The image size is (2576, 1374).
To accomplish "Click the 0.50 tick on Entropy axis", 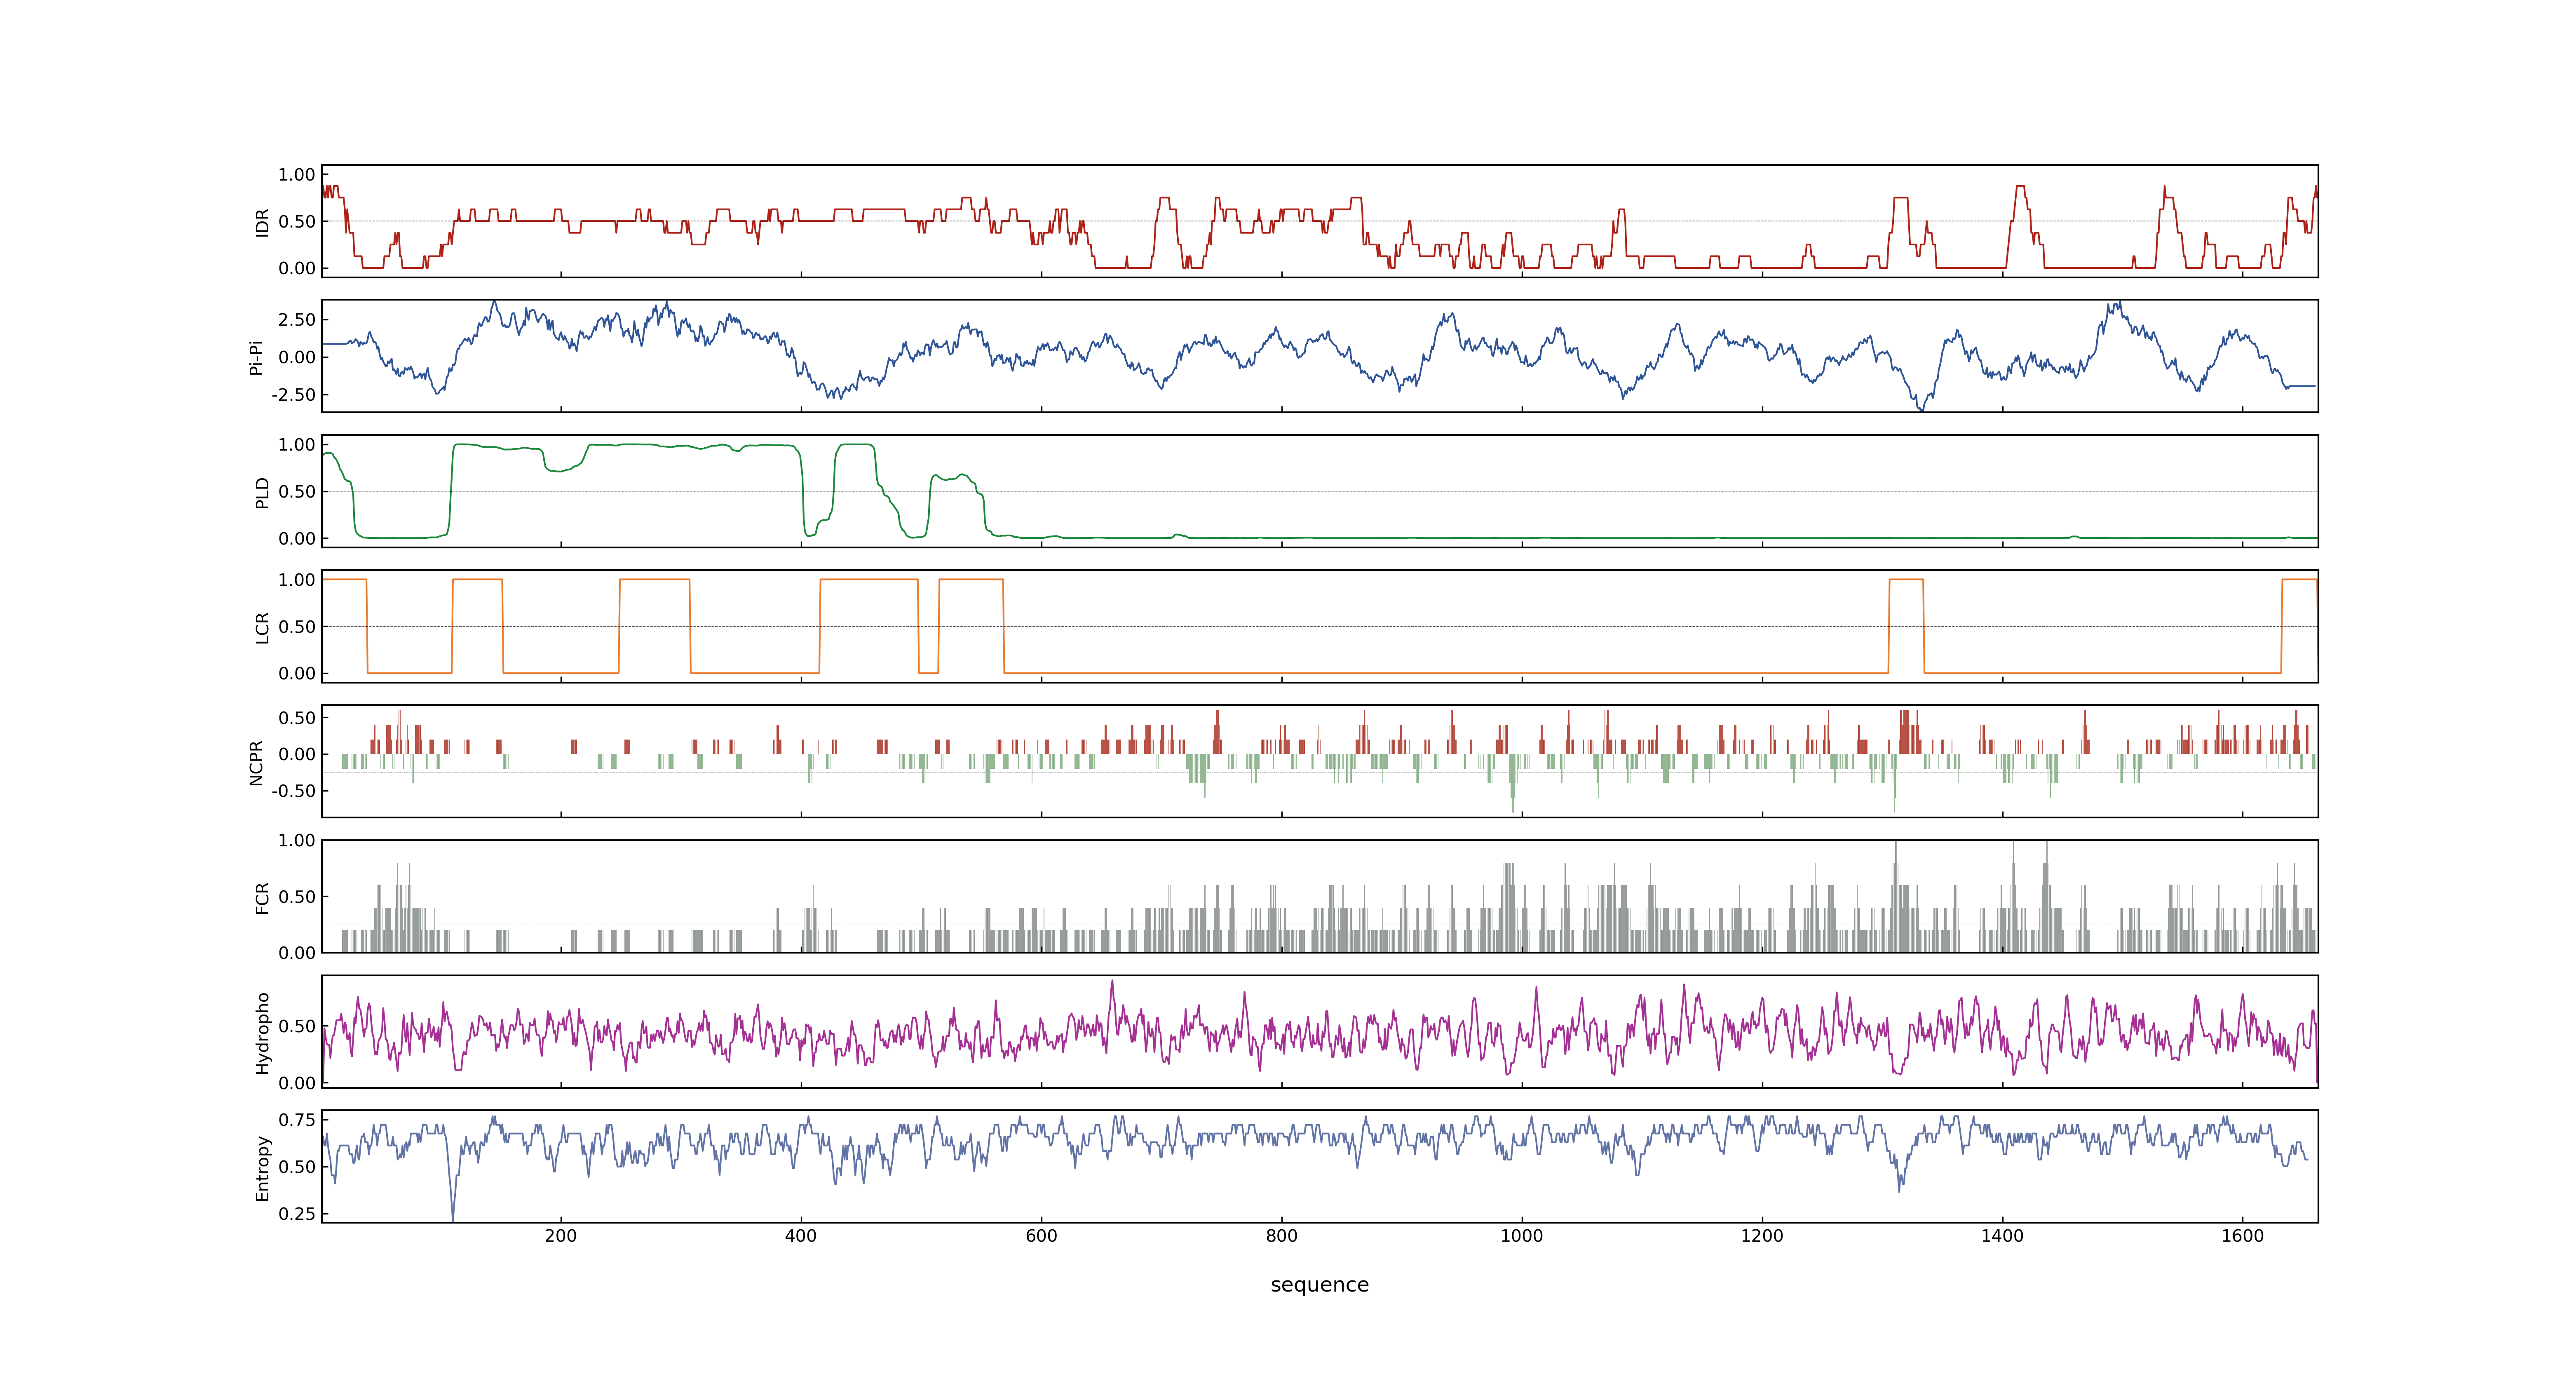I will click(297, 1167).
